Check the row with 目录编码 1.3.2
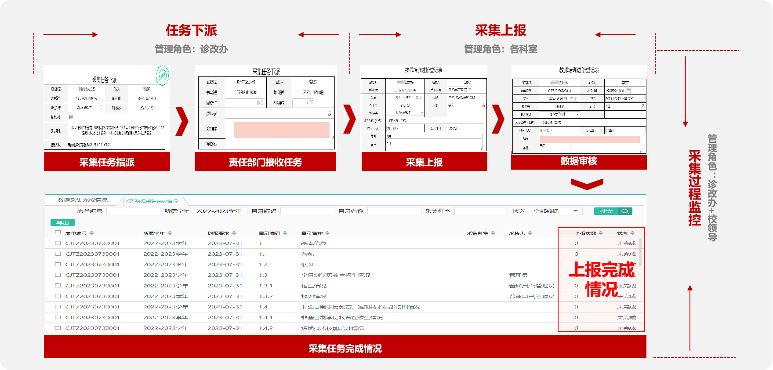The height and width of the screenshot is (370, 773). 58,296
